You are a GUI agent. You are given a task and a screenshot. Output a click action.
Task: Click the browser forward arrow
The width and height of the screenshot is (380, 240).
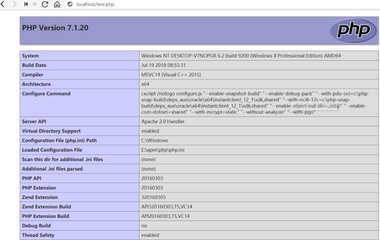pyautogui.click(x=15, y=4)
